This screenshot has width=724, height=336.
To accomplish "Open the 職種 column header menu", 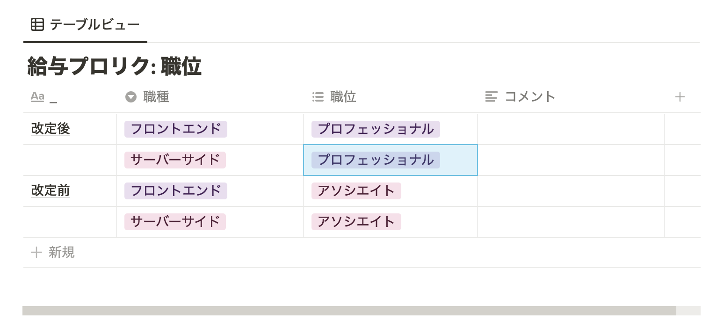I will (156, 97).
